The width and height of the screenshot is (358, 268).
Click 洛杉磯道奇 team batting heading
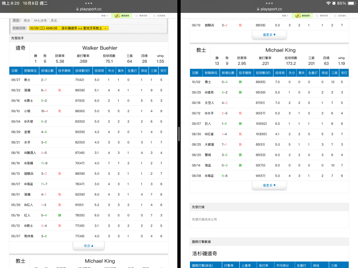(x=205, y=253)
